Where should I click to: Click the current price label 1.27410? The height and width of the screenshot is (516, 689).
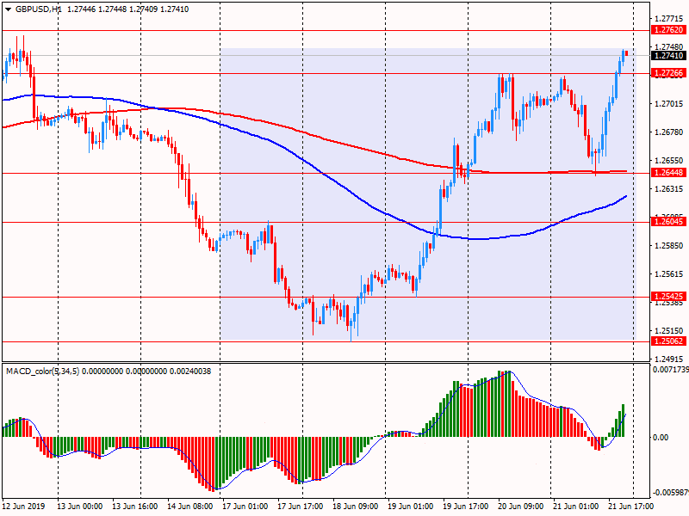pos(669,55)
